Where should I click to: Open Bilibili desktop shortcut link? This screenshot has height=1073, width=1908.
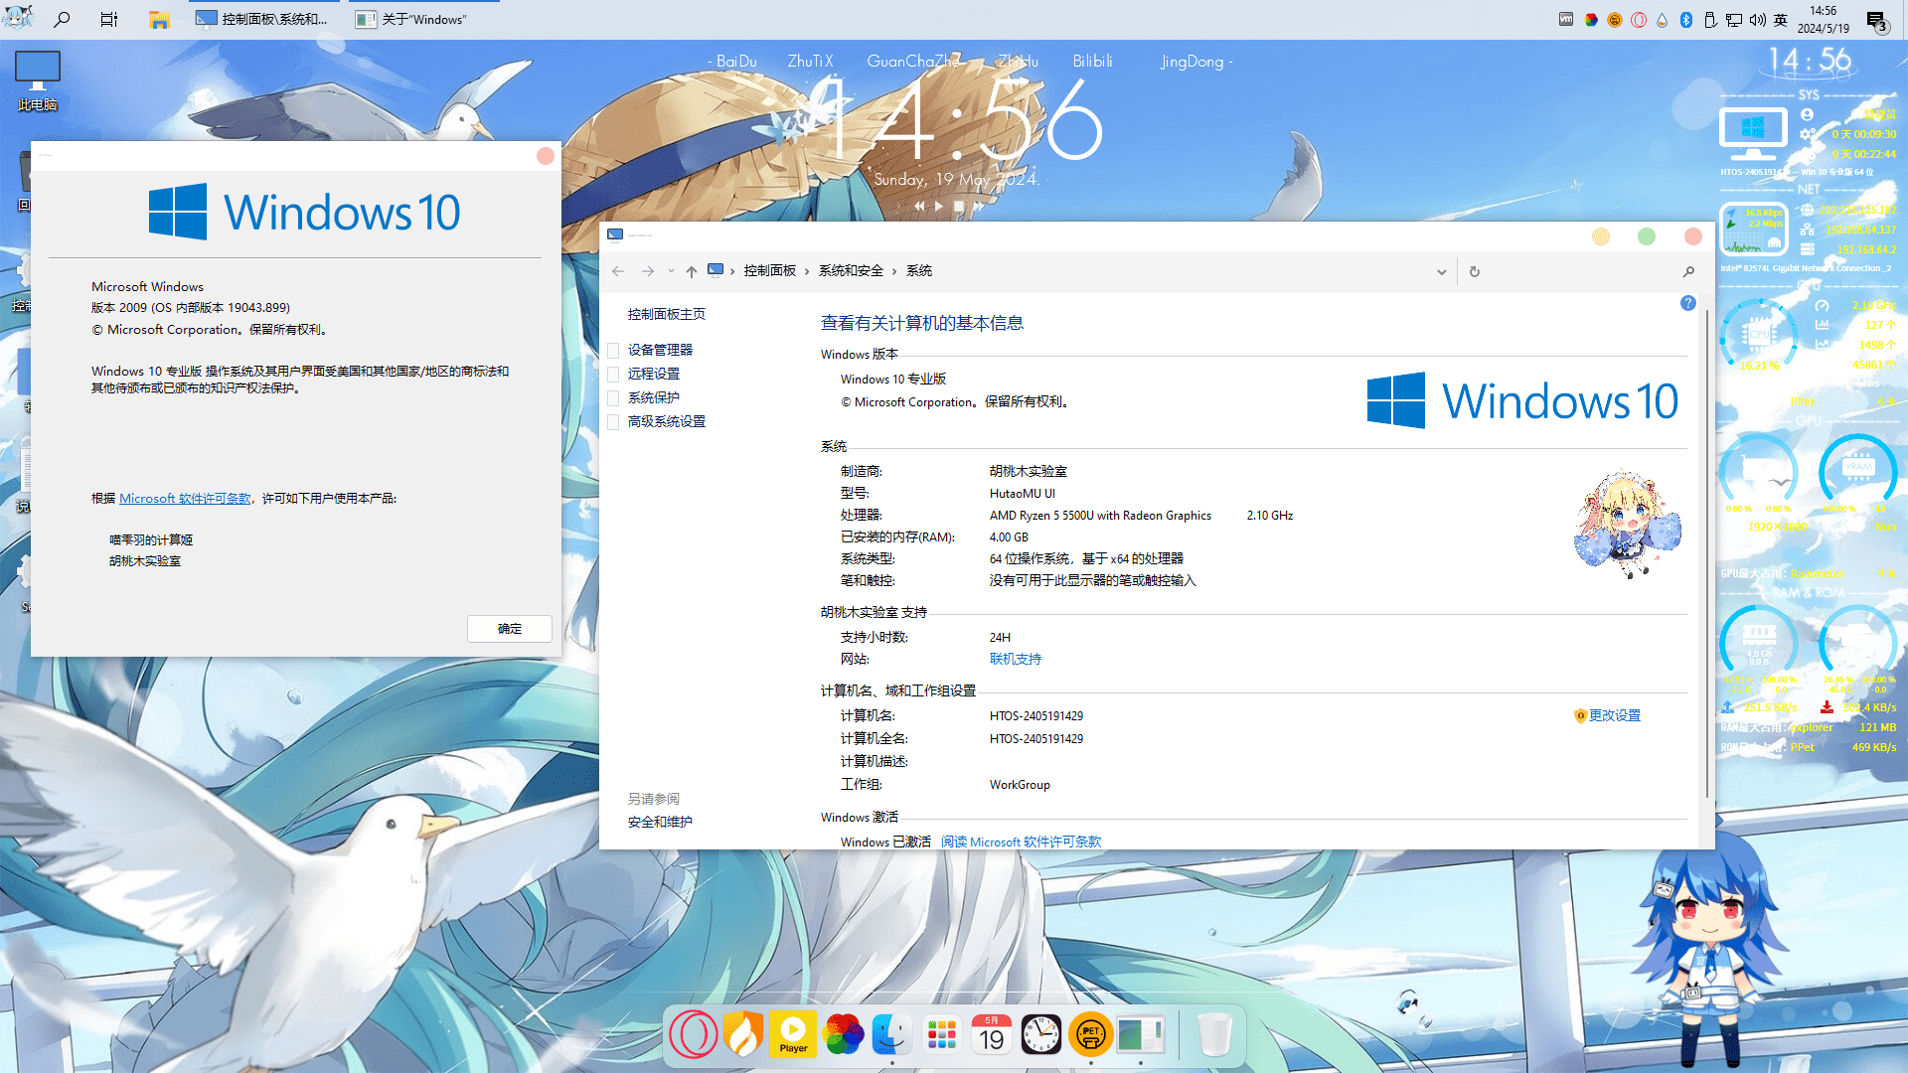click(1093, 62)
